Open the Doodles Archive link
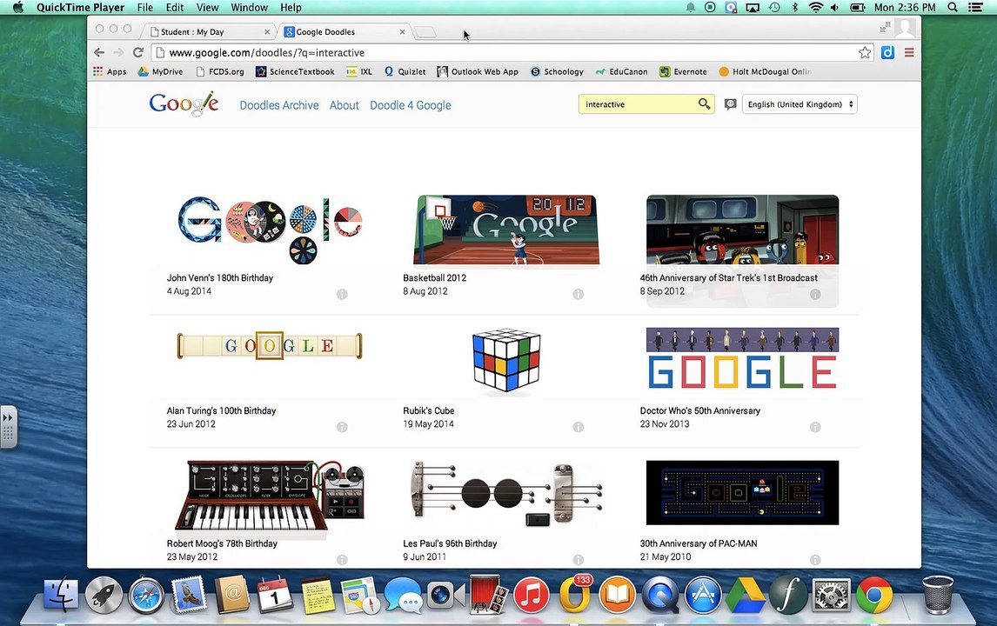 (279, 105)
